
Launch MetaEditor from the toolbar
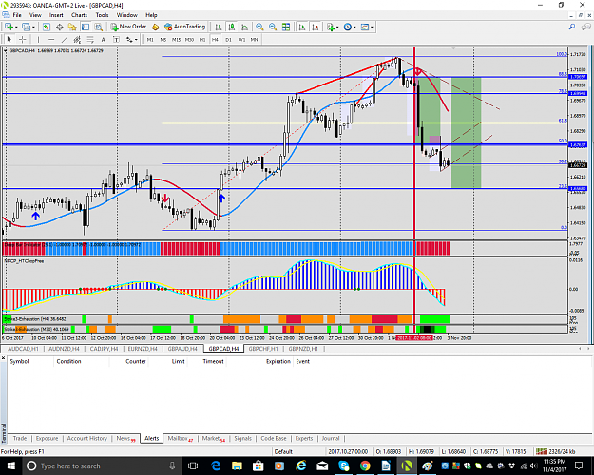[155, 27]
